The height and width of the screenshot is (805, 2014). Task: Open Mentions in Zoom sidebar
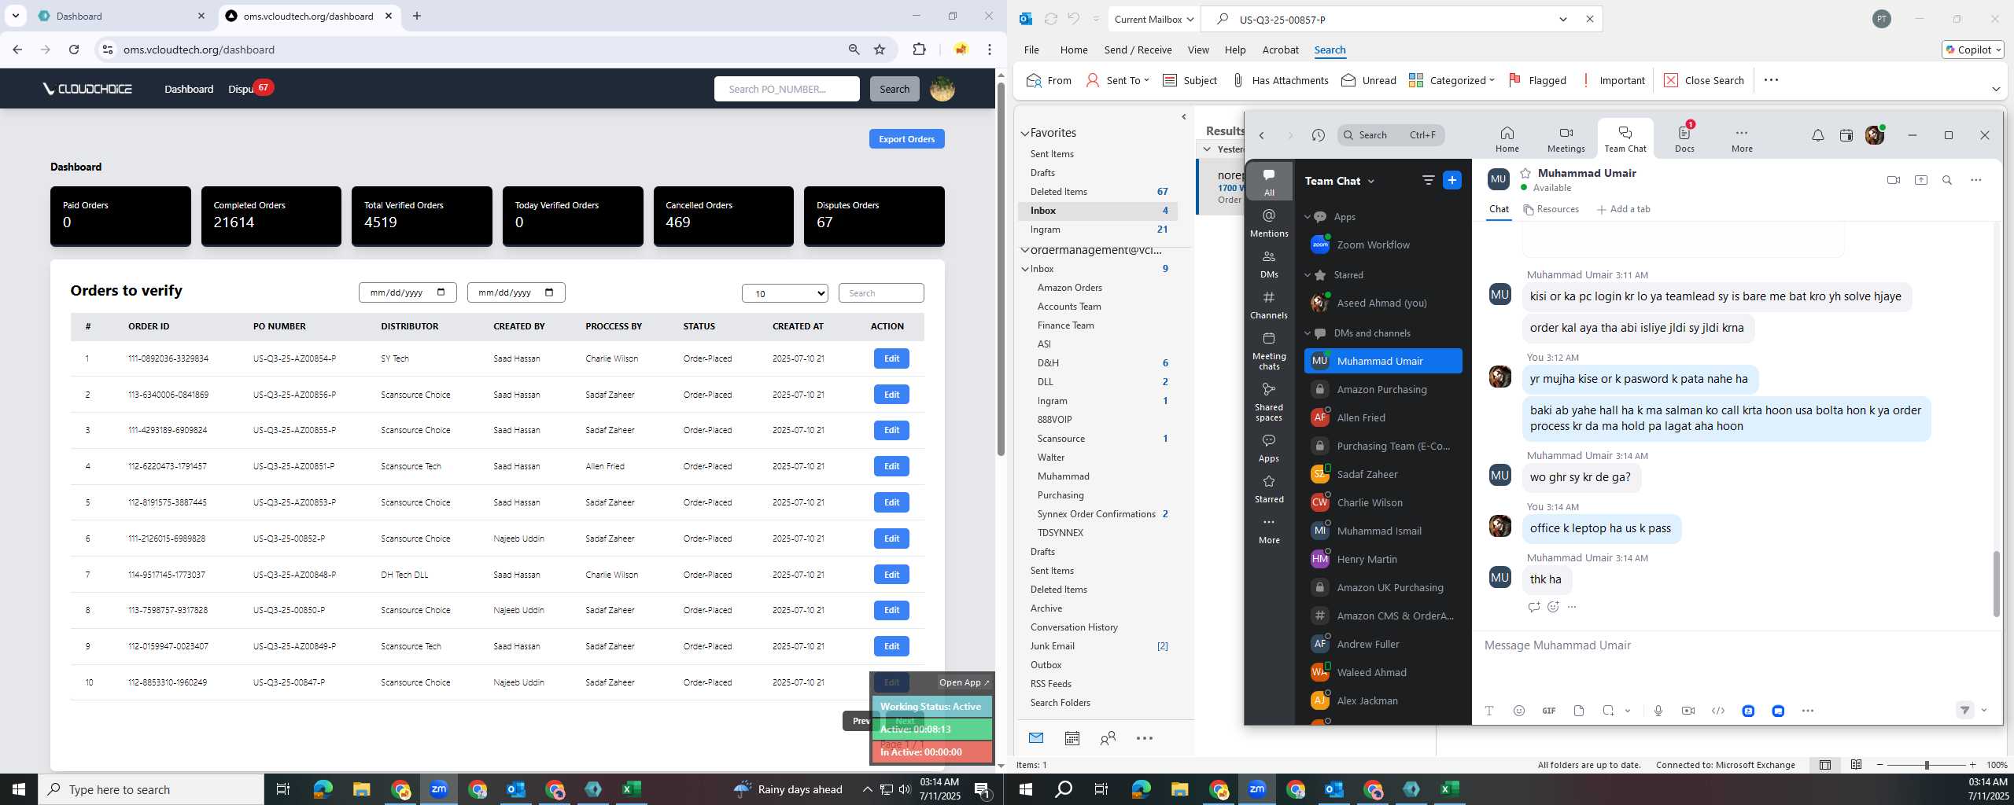pyautogui.click(x=1269, y=222)
